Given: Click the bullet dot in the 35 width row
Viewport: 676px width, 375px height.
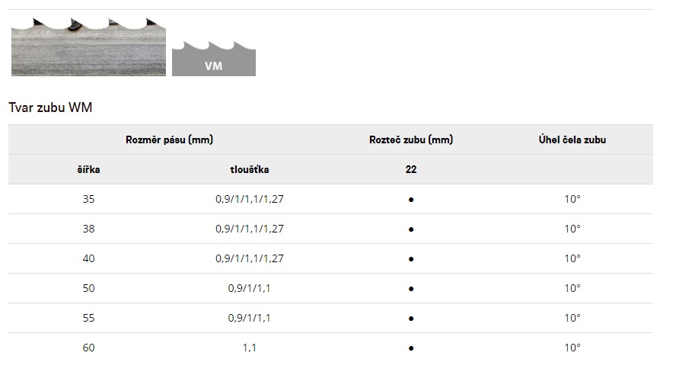Looking at the screenshot, I should point(411,200).
